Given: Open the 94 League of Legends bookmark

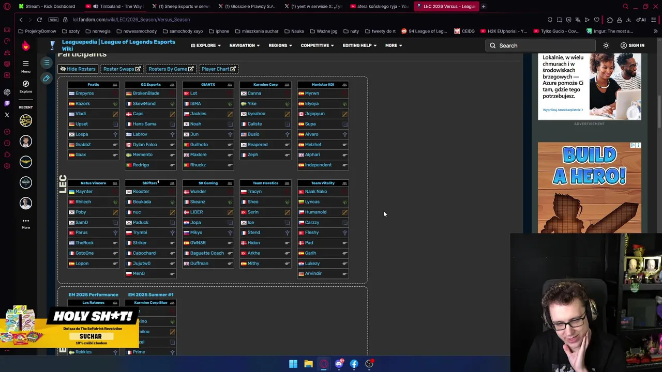Looking at the screenshot, I should click(x=424, y=31).
